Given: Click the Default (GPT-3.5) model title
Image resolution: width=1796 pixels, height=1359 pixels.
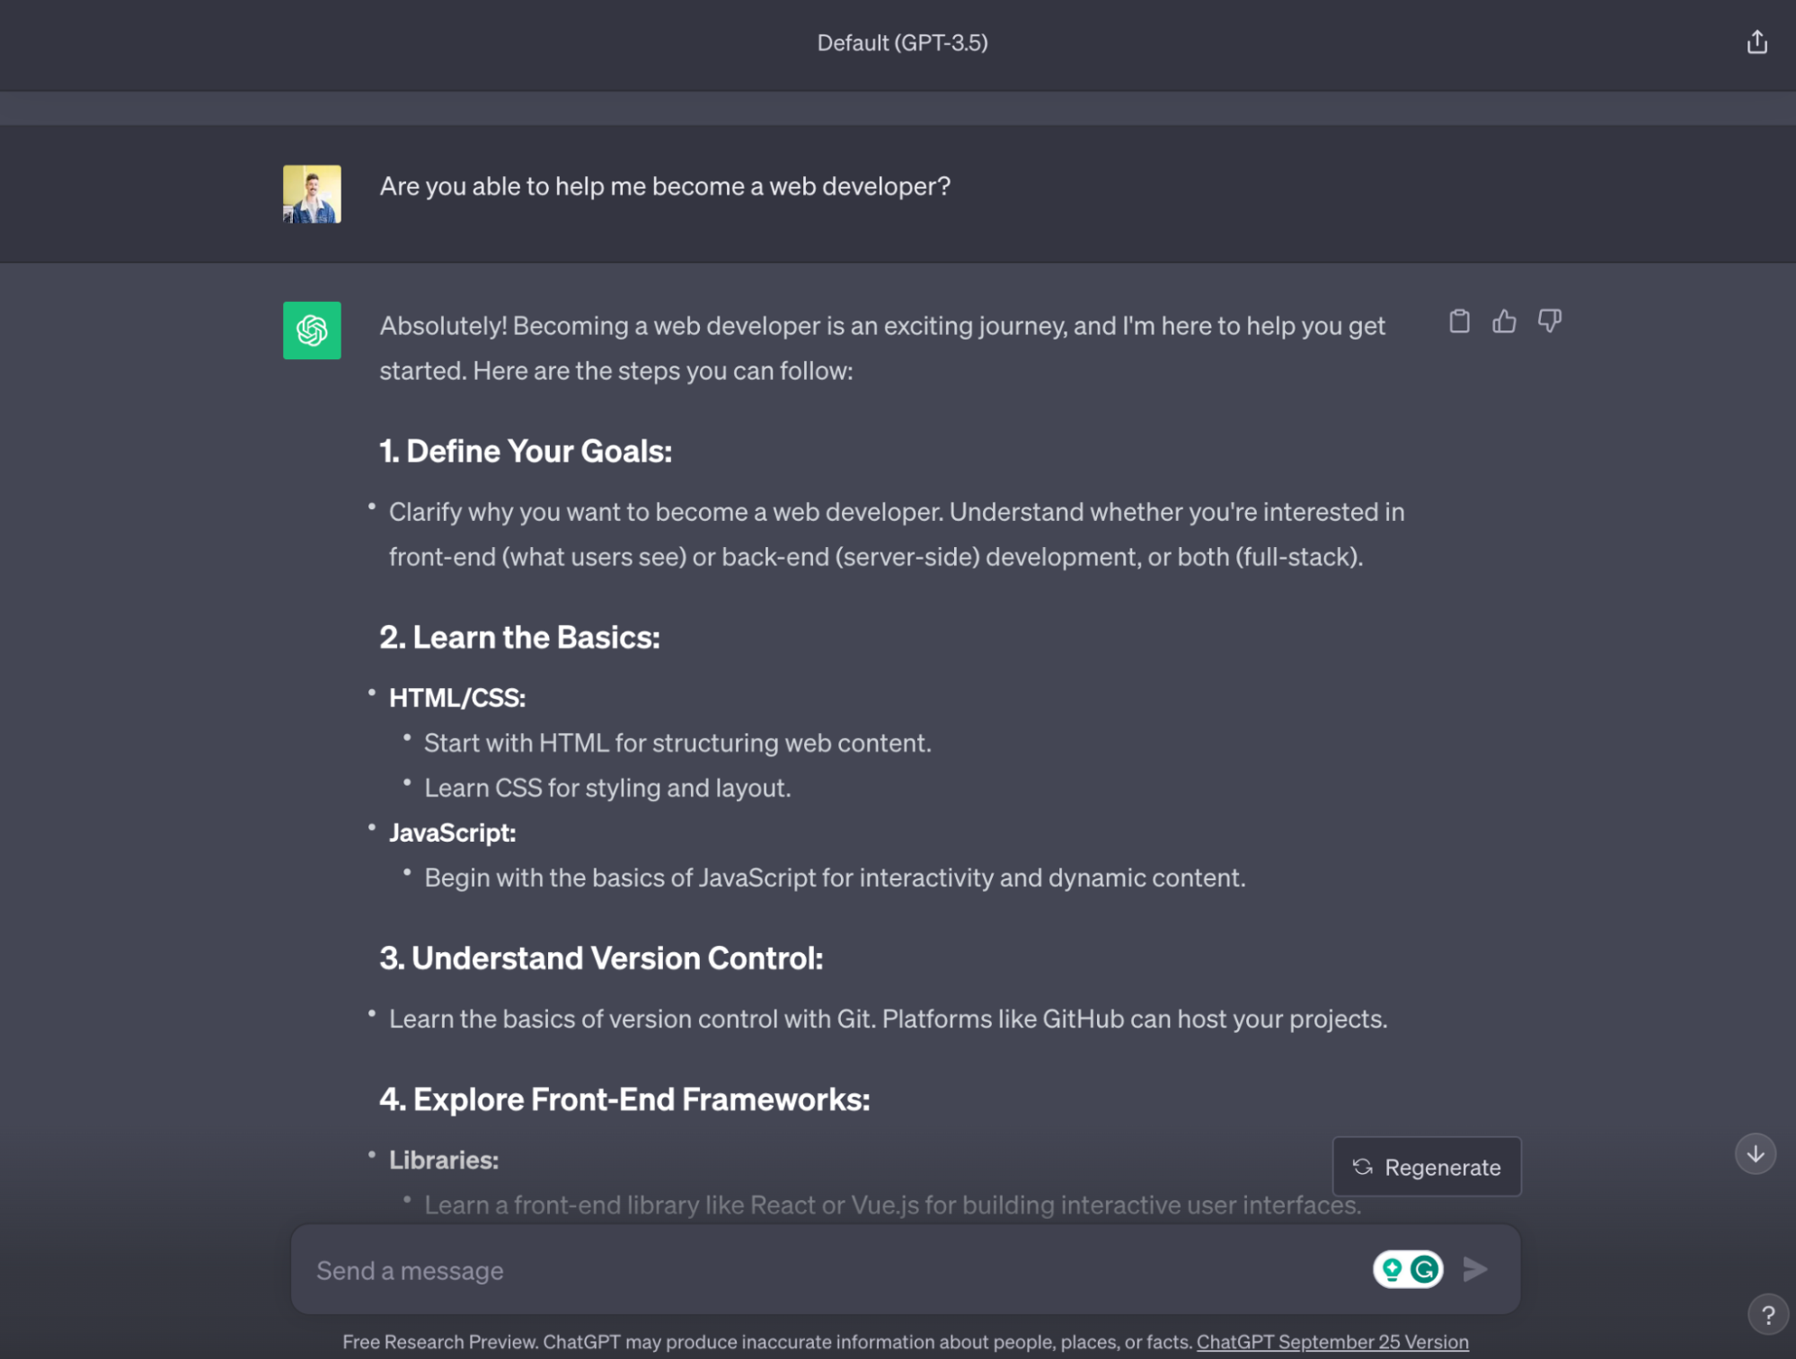Looking at the screenshot, I should pyautogui.click(x=902, y=42).
